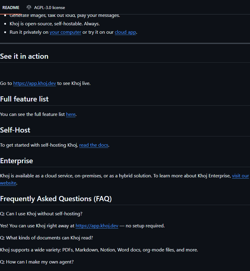
Task: Click the "Khoj is open-source, self-hostable" bullet
Action: coord(55,24)
